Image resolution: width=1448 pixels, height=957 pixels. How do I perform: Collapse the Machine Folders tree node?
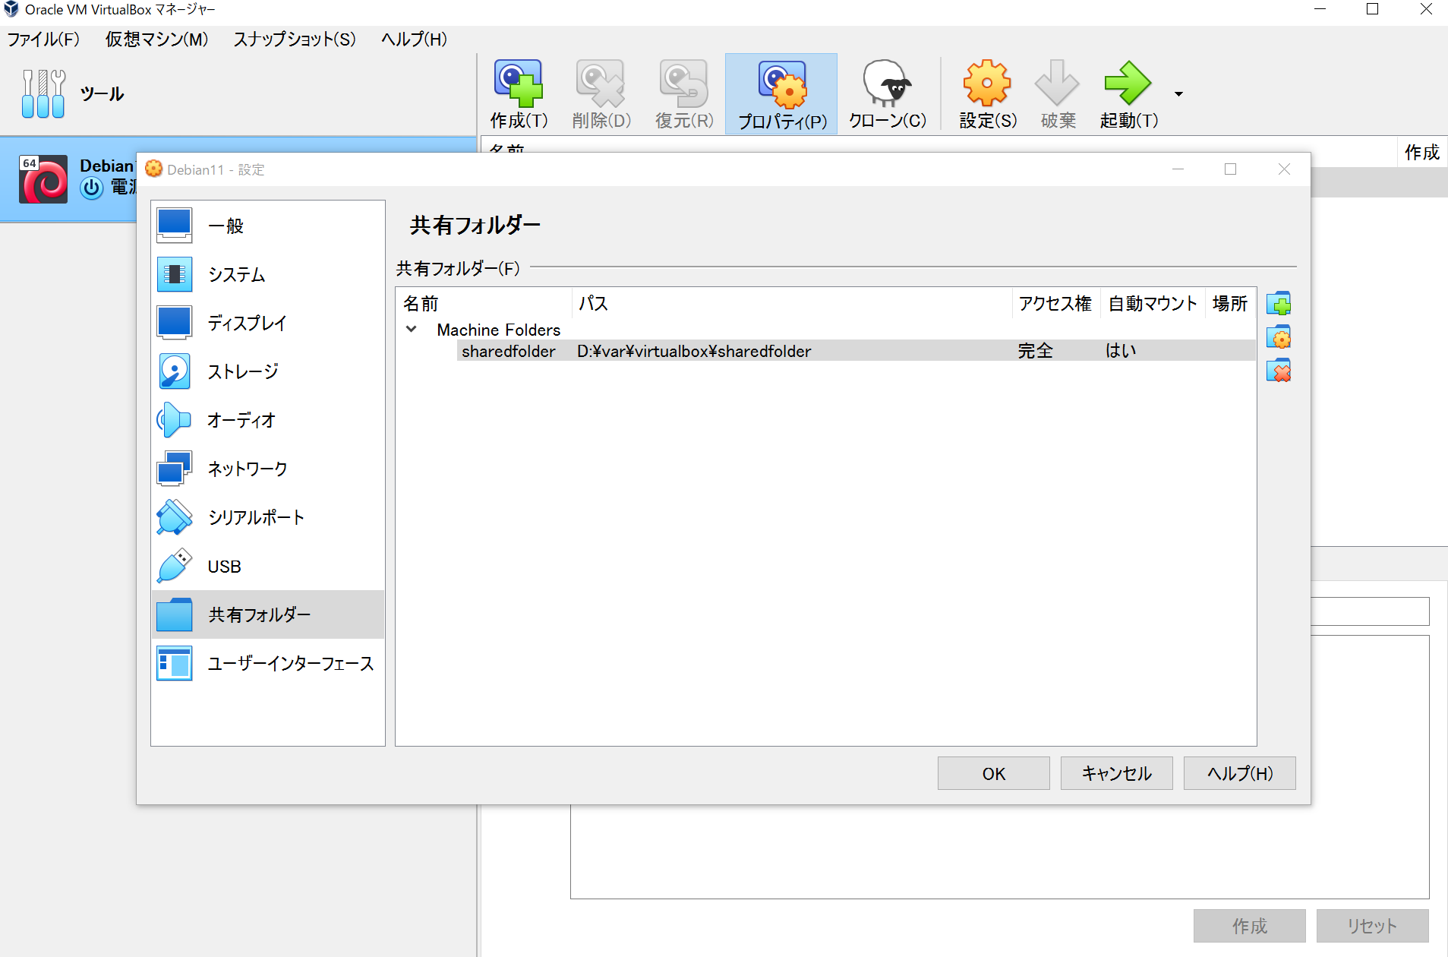tap(412, 329)
